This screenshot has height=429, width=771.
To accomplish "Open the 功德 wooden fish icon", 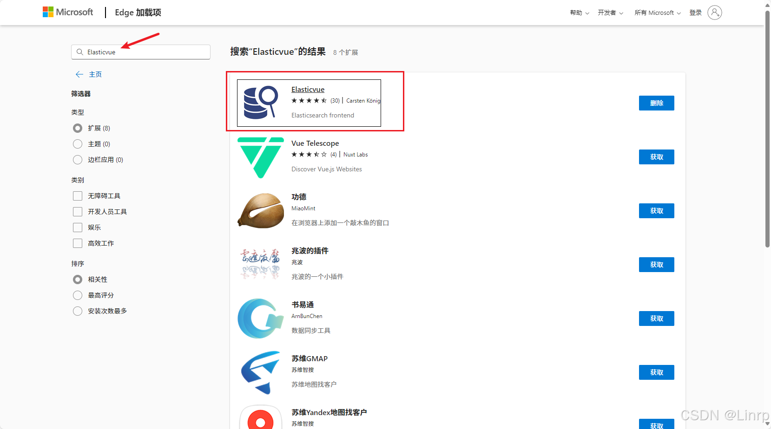I will pyautogui.click(x=261, y=211).
